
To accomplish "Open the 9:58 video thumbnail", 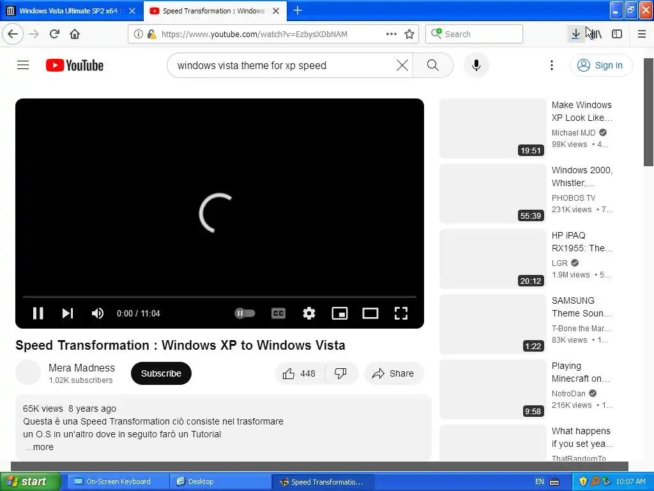I will pos(492,389).
